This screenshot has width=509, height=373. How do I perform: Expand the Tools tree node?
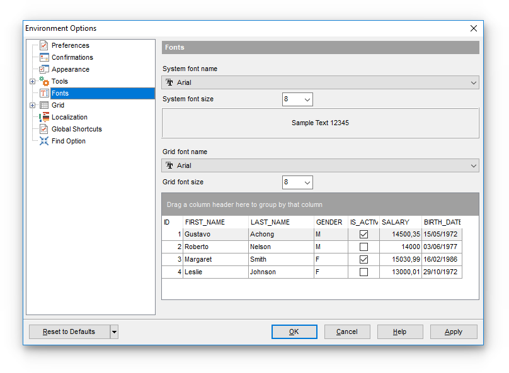click(x=31, y=81)
